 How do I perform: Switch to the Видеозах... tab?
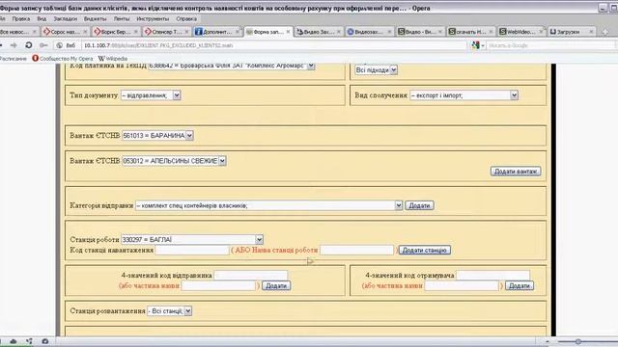tap(365, 32)
